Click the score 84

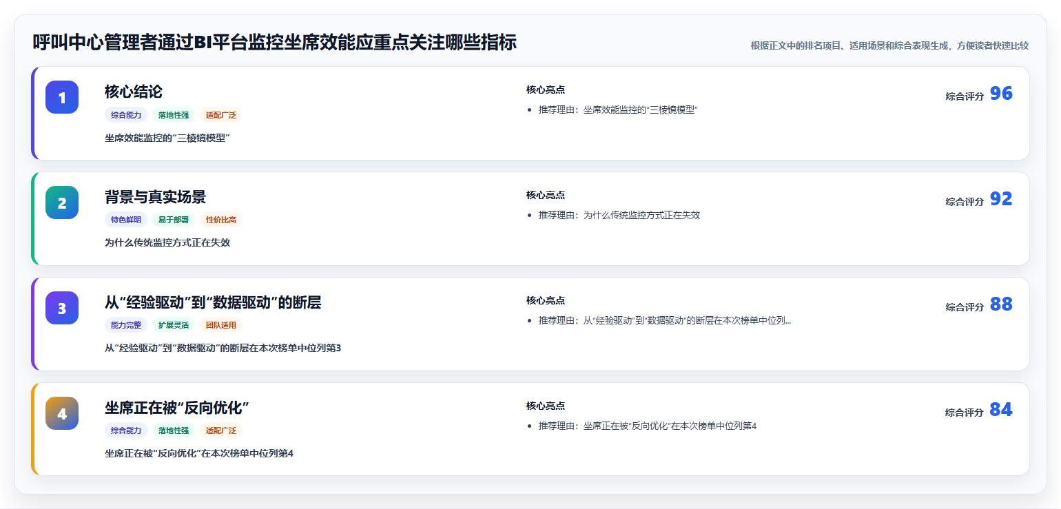(1001, 410)
